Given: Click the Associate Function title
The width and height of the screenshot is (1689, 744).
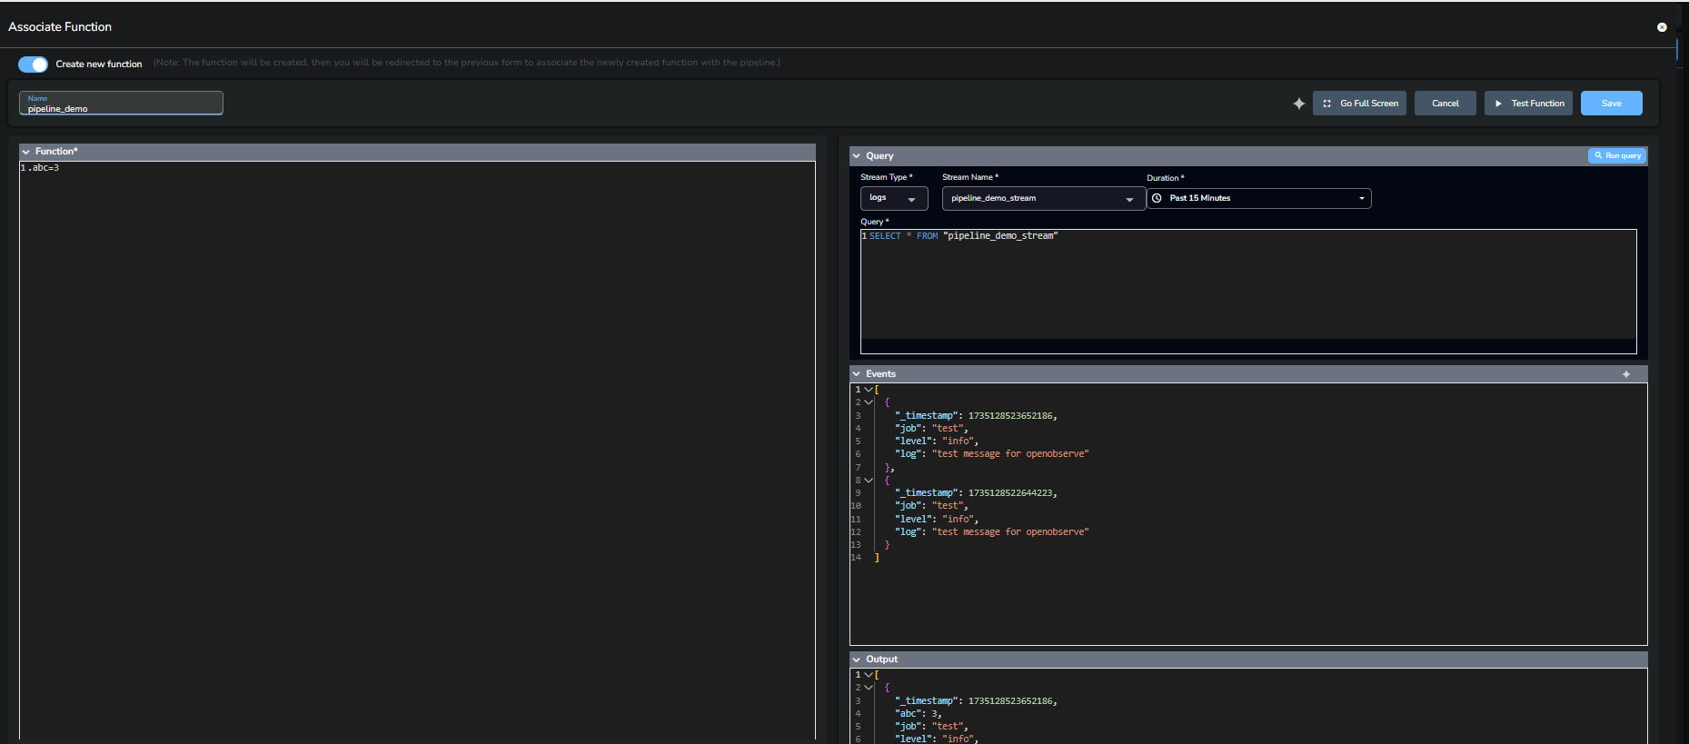Looking at the screenshot, I should 60,27.
